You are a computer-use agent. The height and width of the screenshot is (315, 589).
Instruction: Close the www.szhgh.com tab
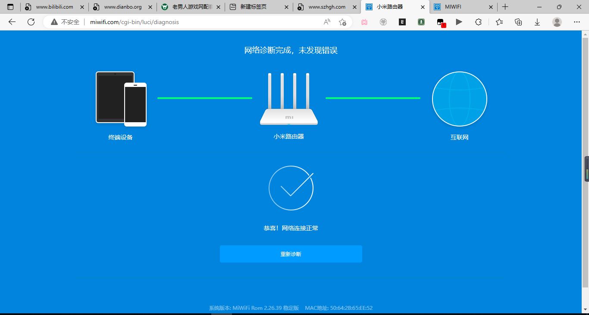354,7
